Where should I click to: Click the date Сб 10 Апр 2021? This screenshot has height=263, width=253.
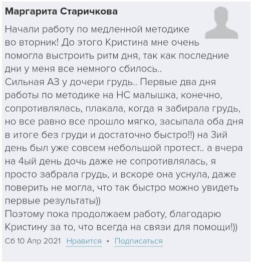point(33,241)
